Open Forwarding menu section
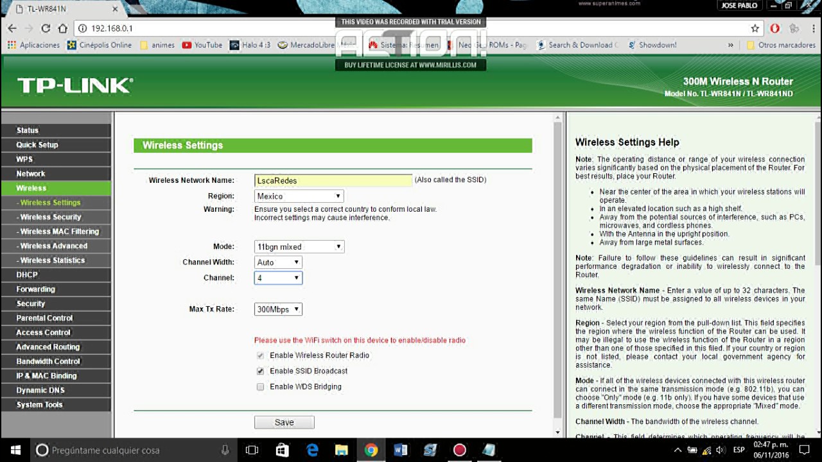822x462 pixels. 55,289
